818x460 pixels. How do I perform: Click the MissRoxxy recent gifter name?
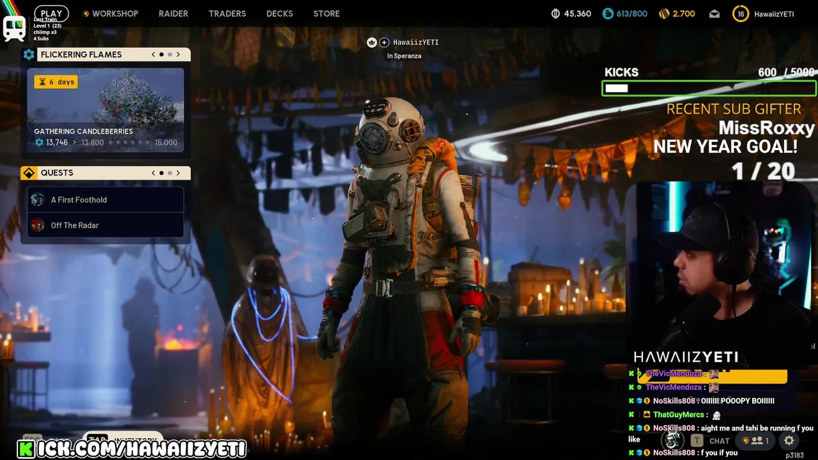[767, 128]
